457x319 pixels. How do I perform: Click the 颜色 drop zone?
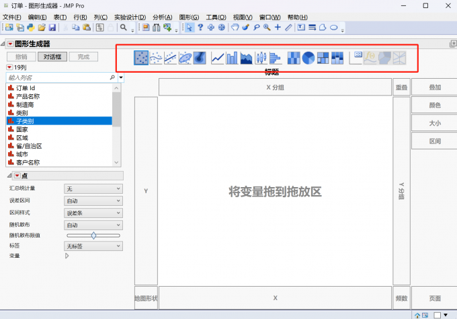click(x=434, y=105)
